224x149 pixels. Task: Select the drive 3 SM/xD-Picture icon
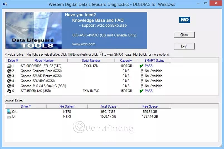coord(9,76)
